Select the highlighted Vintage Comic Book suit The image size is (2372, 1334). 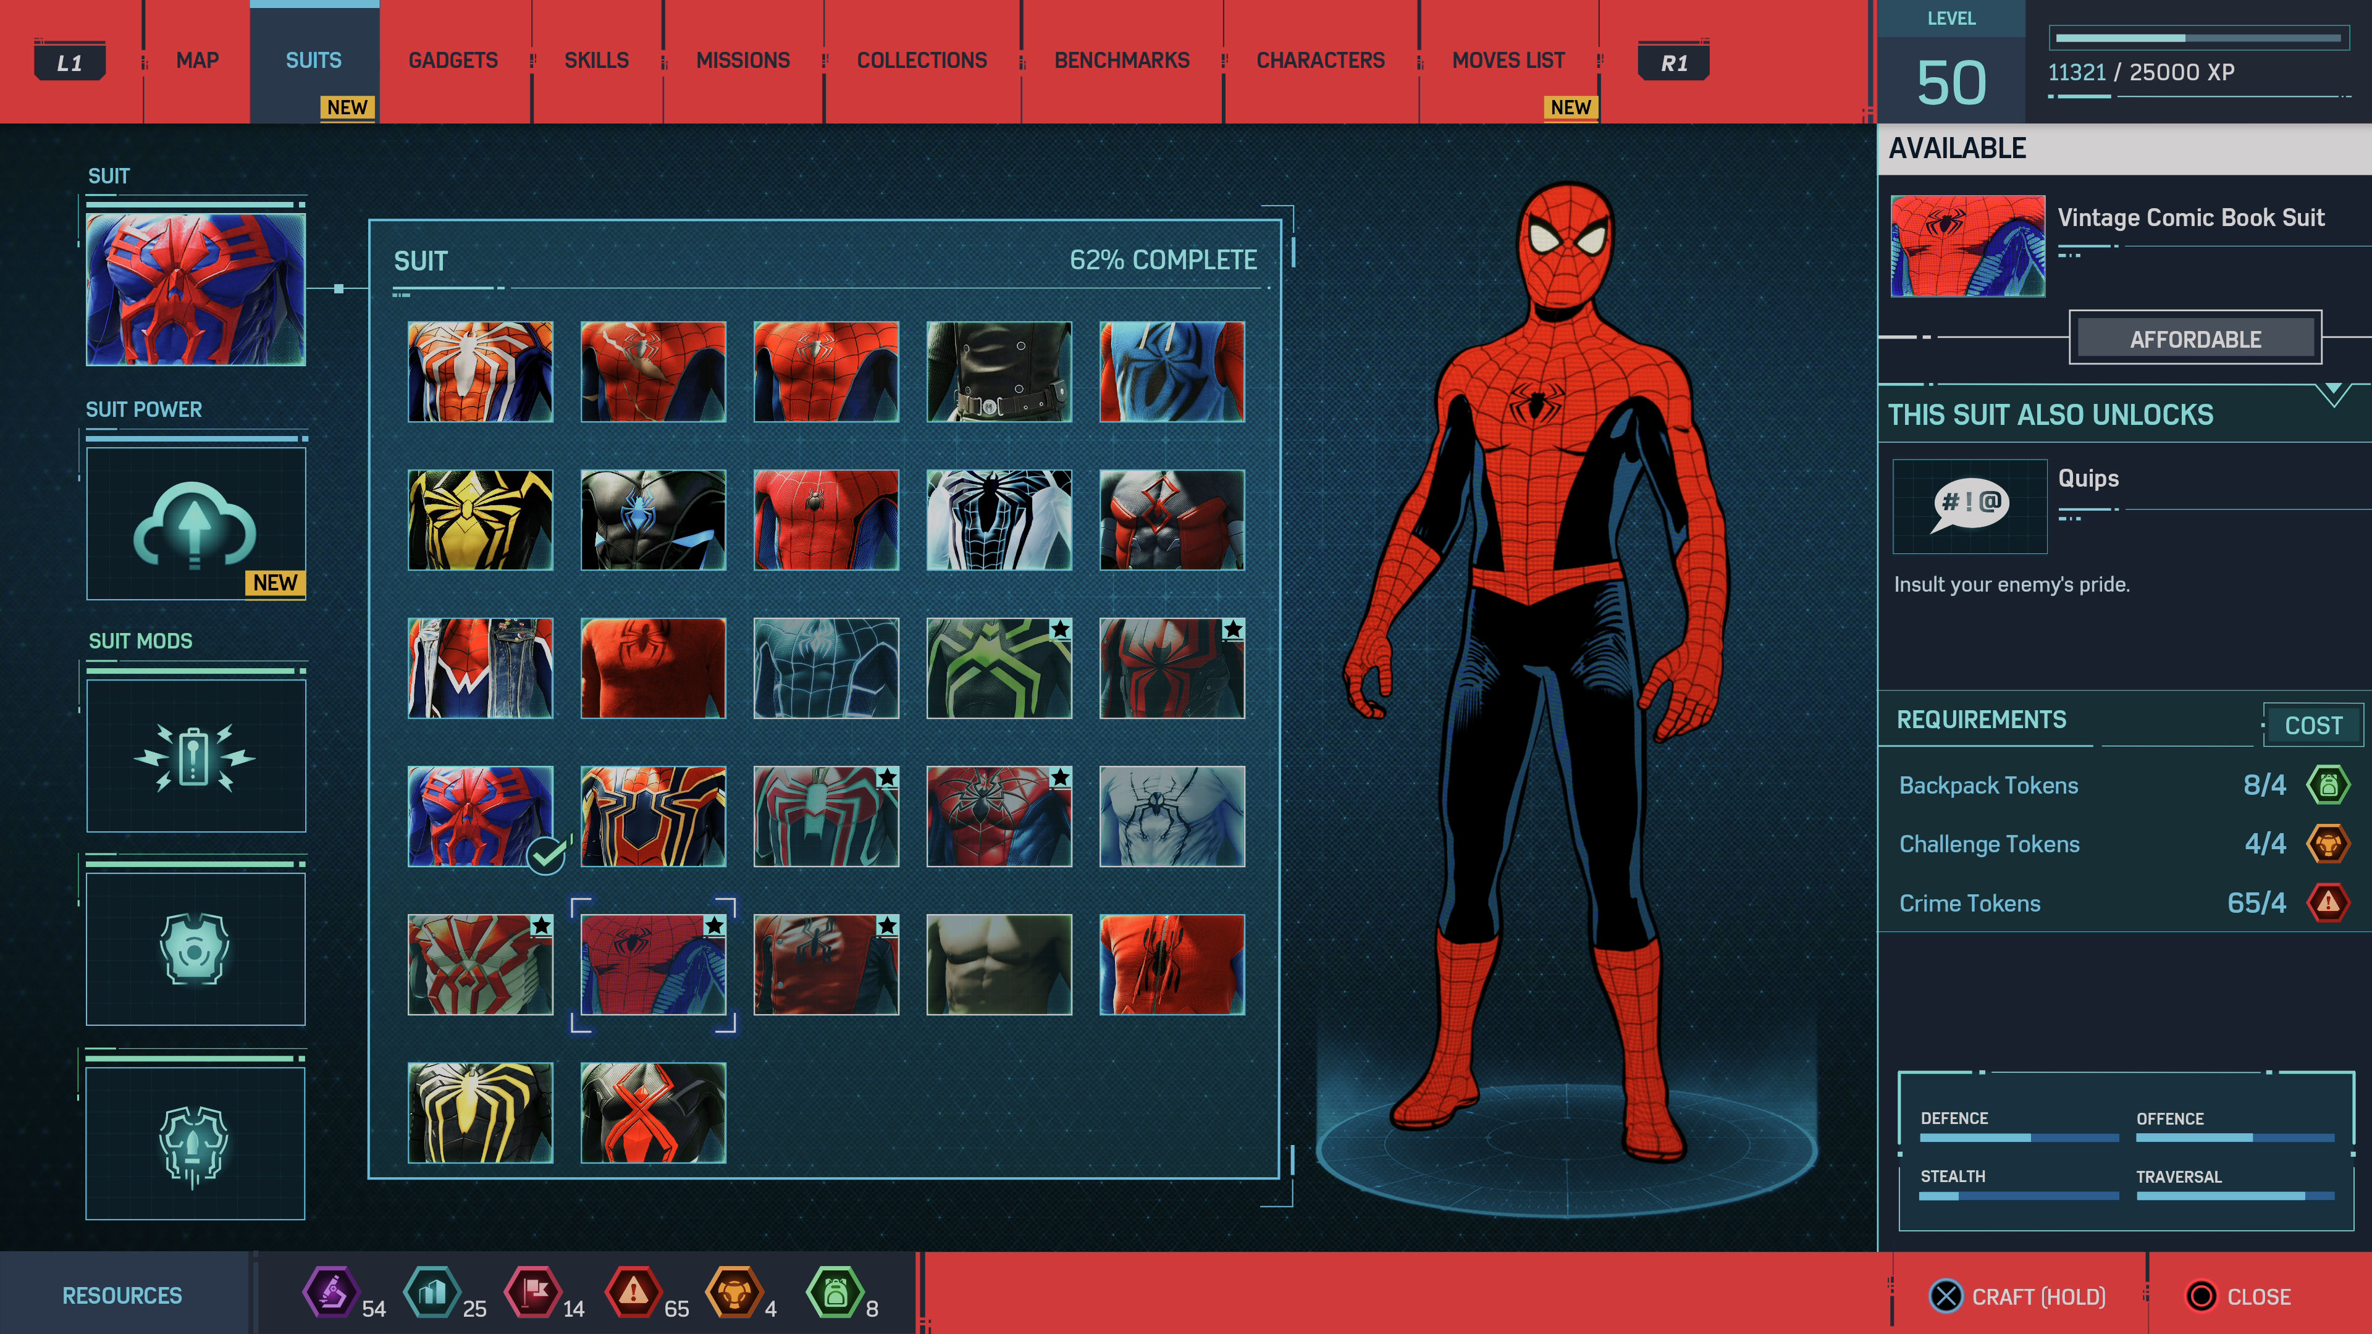tap(654, 965)
